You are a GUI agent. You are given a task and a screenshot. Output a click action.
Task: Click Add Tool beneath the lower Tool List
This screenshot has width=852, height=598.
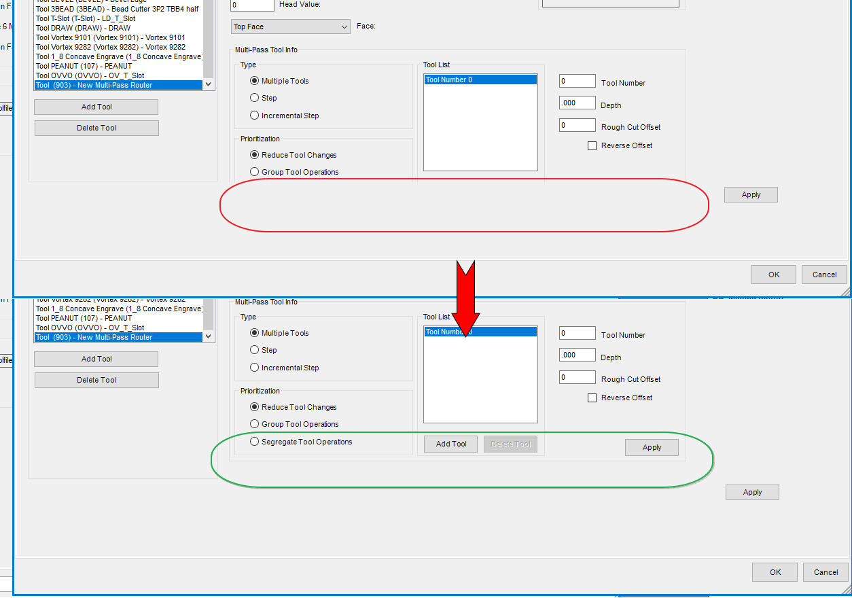coord(451,444)
